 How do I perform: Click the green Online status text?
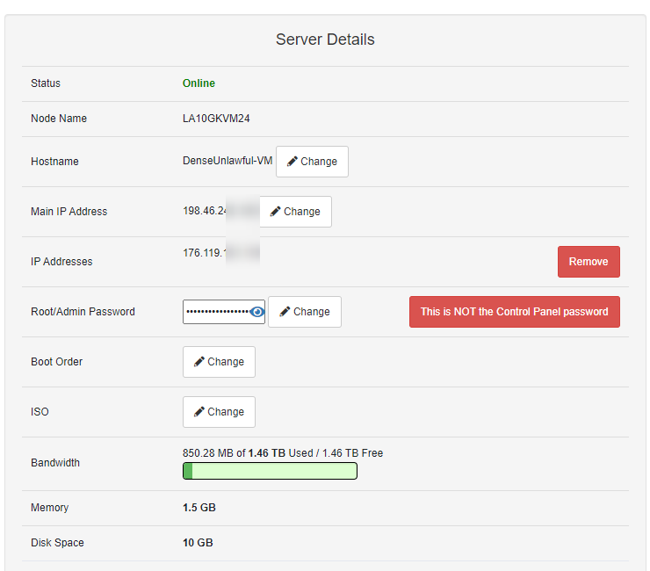point(199,83)
